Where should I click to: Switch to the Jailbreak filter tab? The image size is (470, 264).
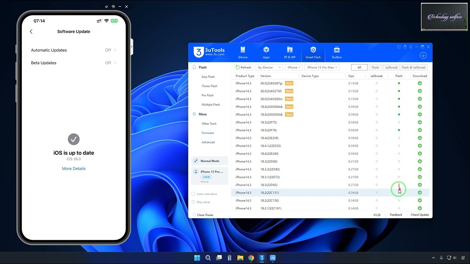(391, 67)
